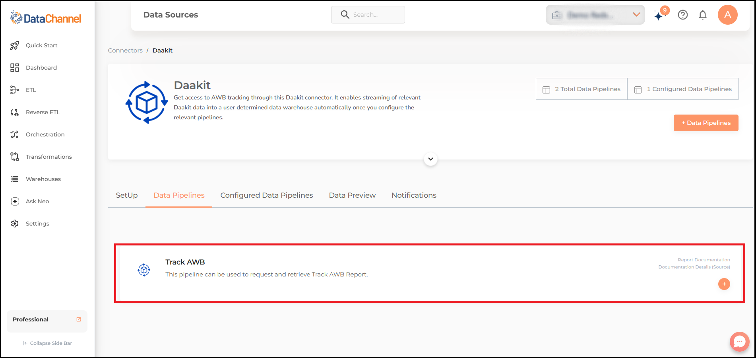Select the Reverse ETL sidebar icon

coord(15,112)
